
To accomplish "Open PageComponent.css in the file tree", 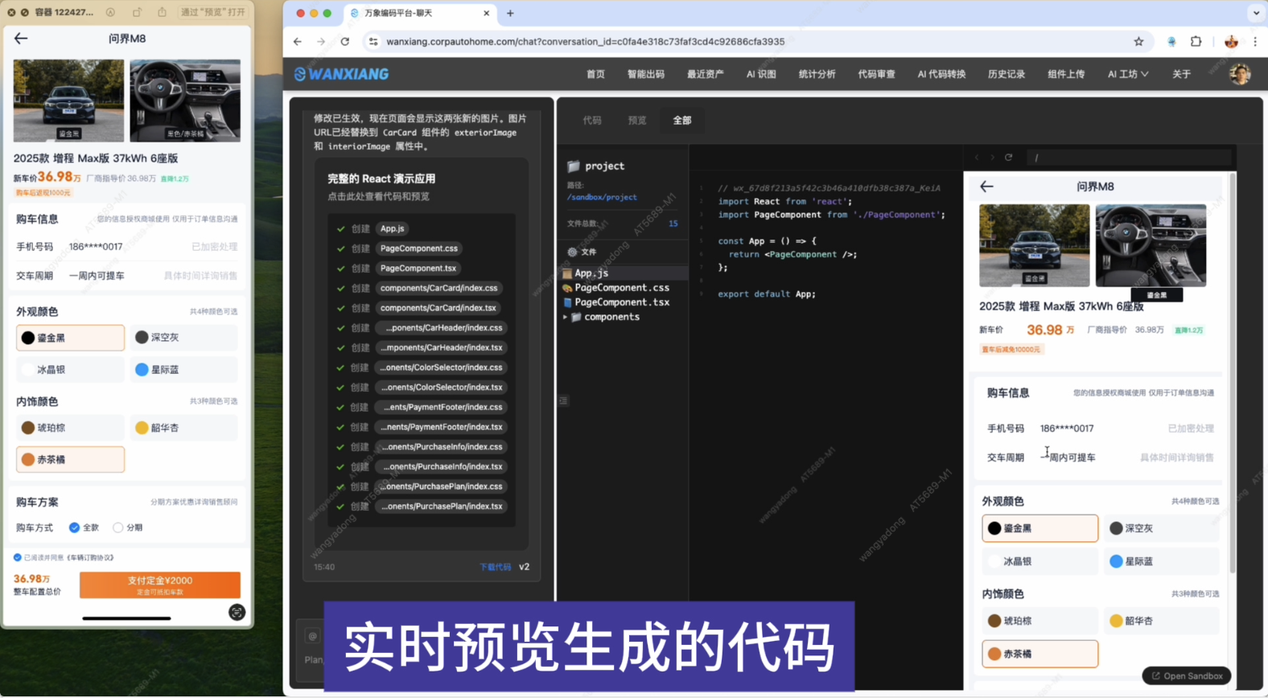I will coord(623,288).
